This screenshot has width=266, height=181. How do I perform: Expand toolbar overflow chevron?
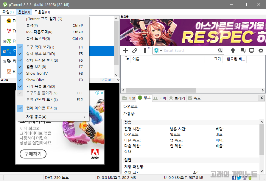point(150,48)
